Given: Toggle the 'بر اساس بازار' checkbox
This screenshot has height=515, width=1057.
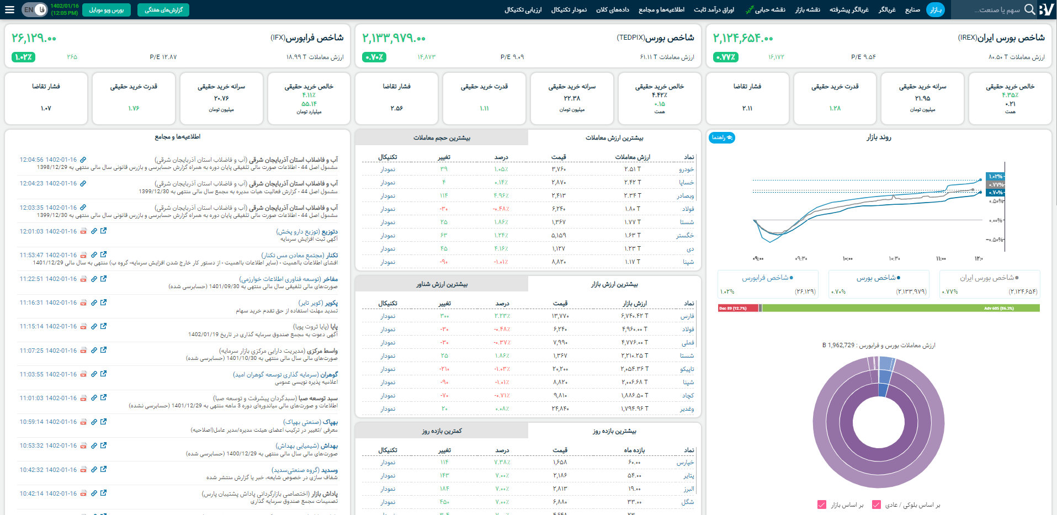Looking at the screenshot, I should [x=822, y=505].
